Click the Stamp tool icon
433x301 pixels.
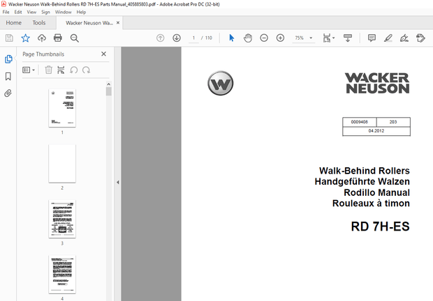pyautogui.click(x=420, y=38)
